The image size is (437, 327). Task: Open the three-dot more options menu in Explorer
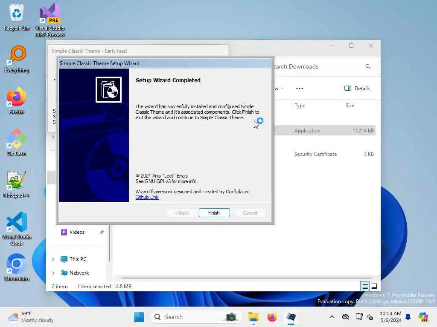(299, 89)
